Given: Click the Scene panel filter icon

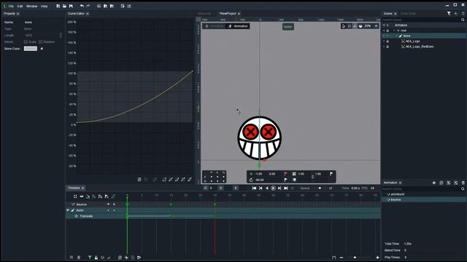Looking at the screenshot, I should point(449,13).
